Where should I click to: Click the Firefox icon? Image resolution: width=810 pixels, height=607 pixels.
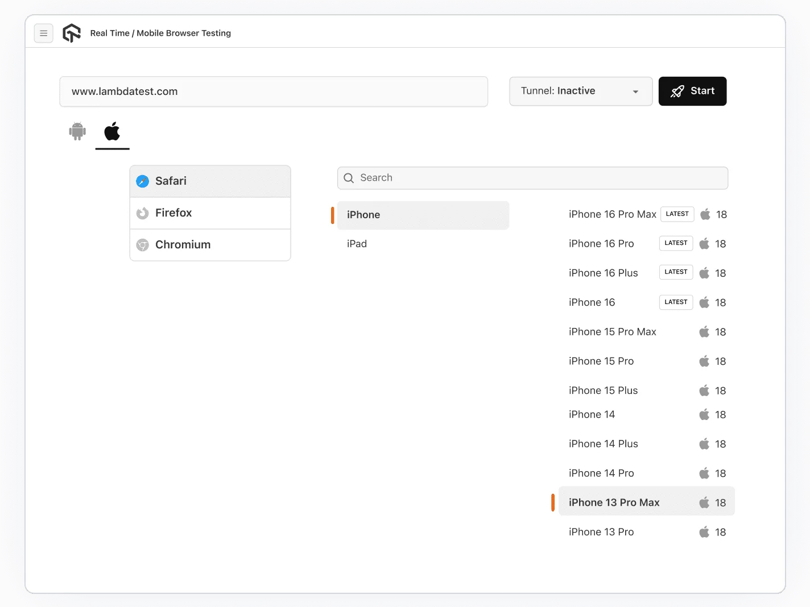[x=143, y=213]
